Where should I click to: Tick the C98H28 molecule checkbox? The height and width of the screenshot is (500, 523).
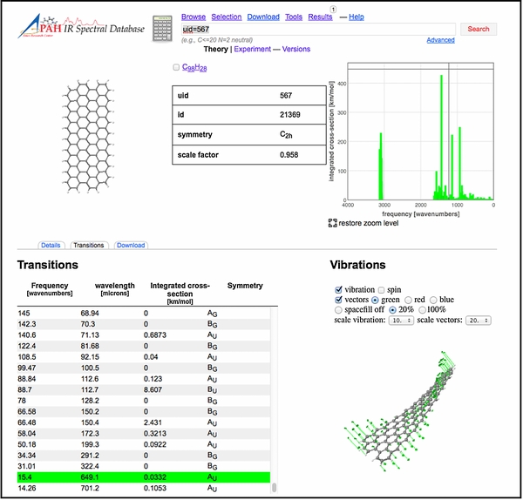coord(176,67)
